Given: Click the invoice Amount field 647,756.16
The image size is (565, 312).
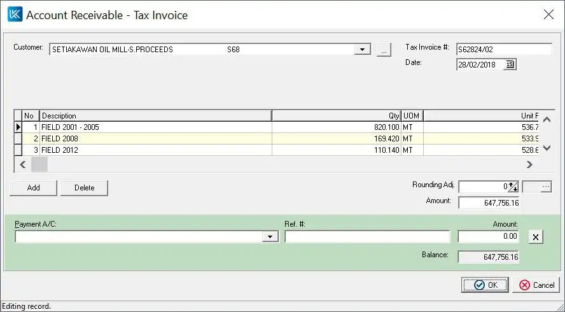Looking at the screenshot, I should [488, 202].
